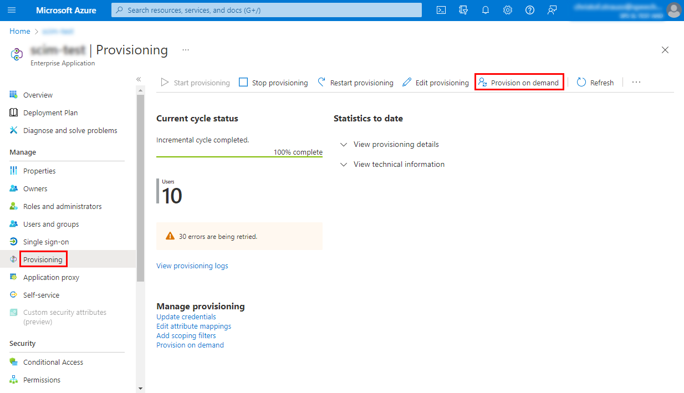Viewport: 684px width, 393px height.
Task: Go to Home breadcrumb
Action: point(19,31)
